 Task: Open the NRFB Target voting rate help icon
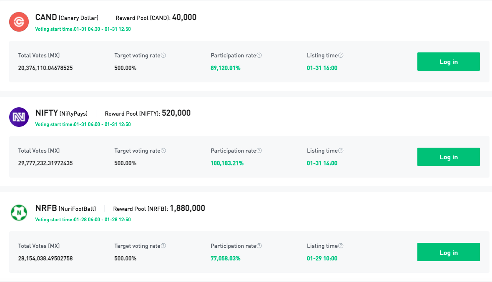click(x=163, y=246)
